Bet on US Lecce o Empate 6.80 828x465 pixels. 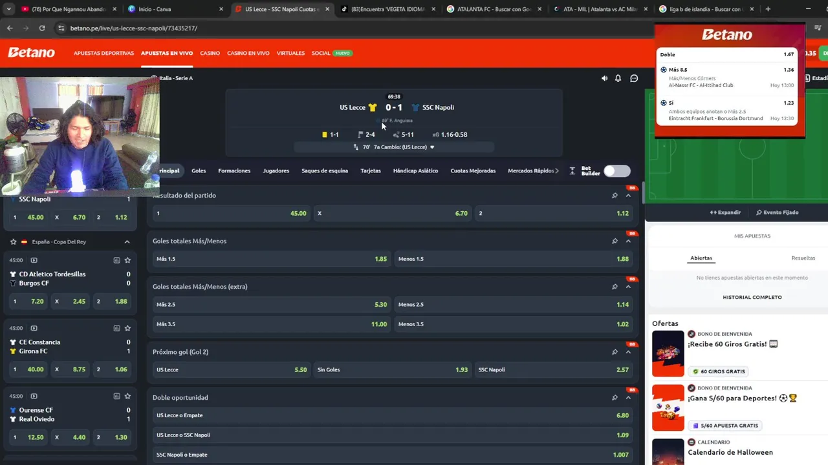(392, 415)
